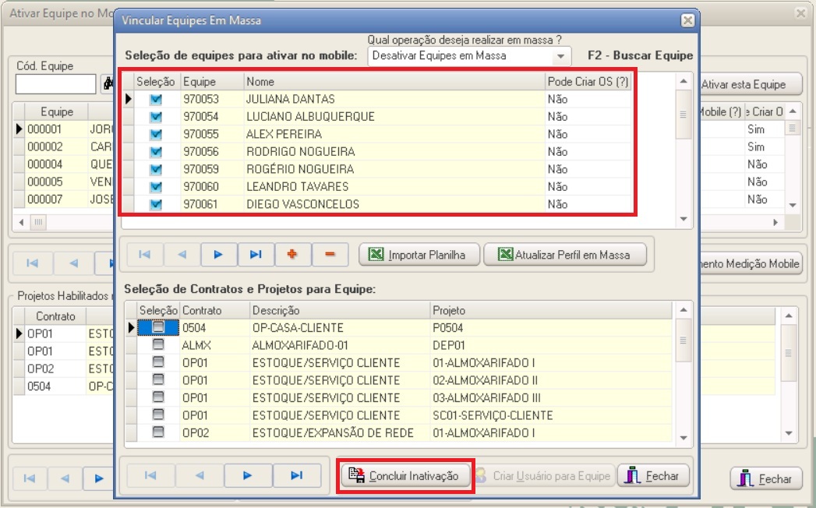
Task: Jump to last record in contracts navigator
Action: coord(296,475)
